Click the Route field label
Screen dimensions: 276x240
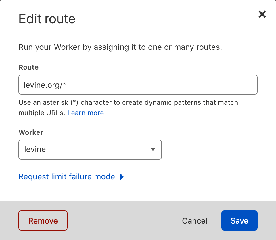point(28,67)
